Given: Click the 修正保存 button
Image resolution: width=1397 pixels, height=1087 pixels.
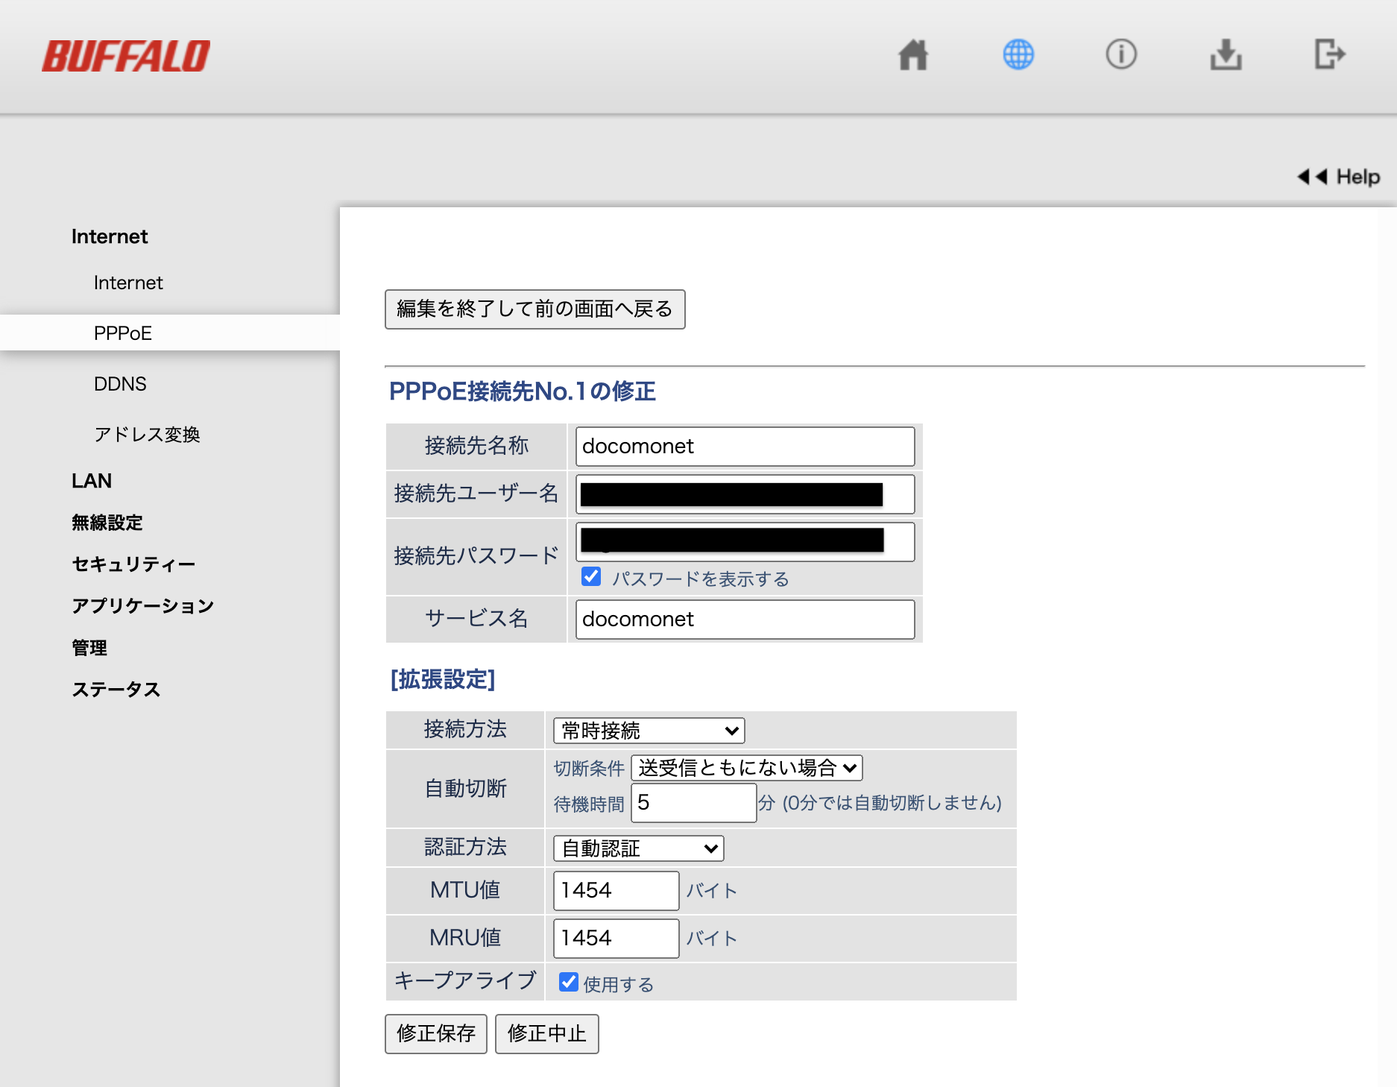Looking at the screenshot, I should click(x=435, y=1034).
